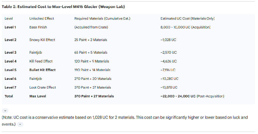
Task: Click the "Level 7" row label
Action: pos(10,87)
